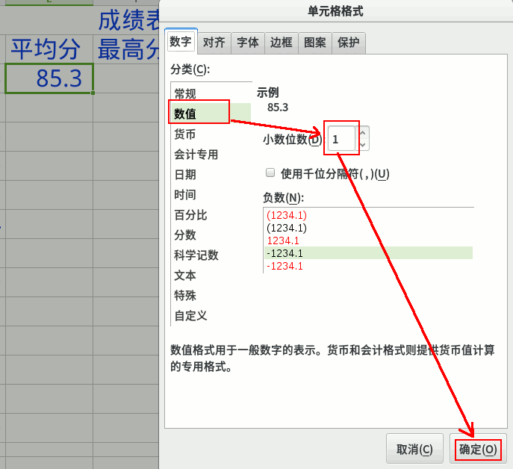513x469 pixels.
Task: Switch to the 对齐 tab
Action: 214,43
